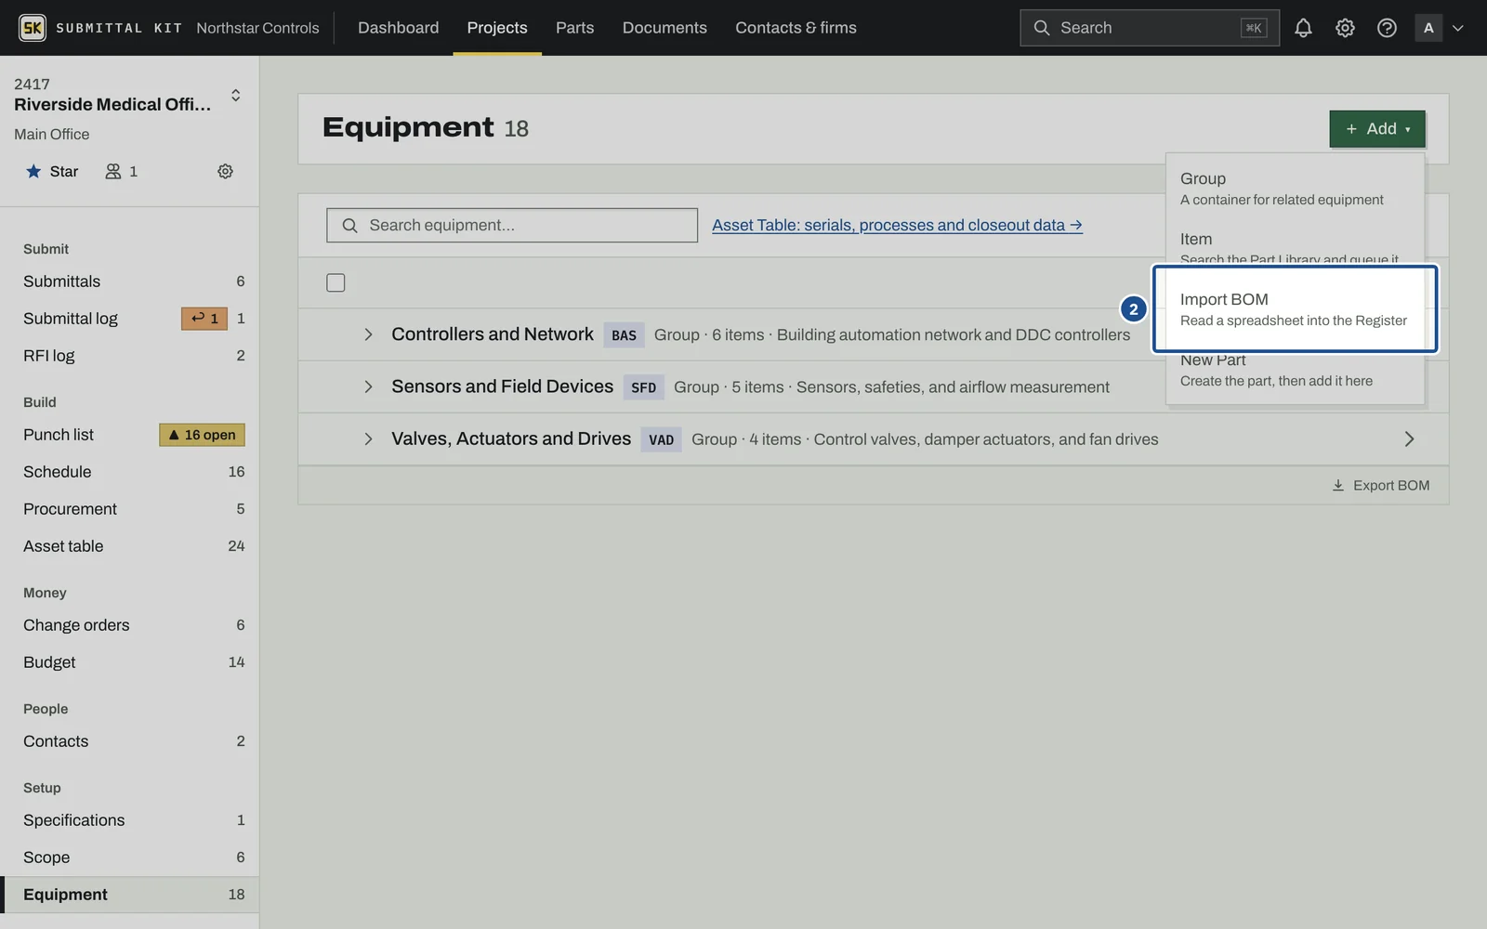The image size is (1487, 929).
Task: Go to the Dashboard tab
Action: point(398,28)
